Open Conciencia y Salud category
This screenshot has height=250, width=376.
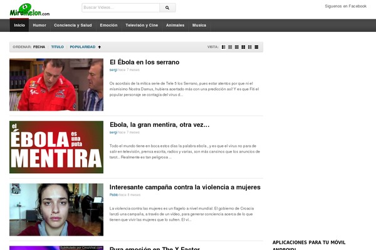(x=73, y=26)
